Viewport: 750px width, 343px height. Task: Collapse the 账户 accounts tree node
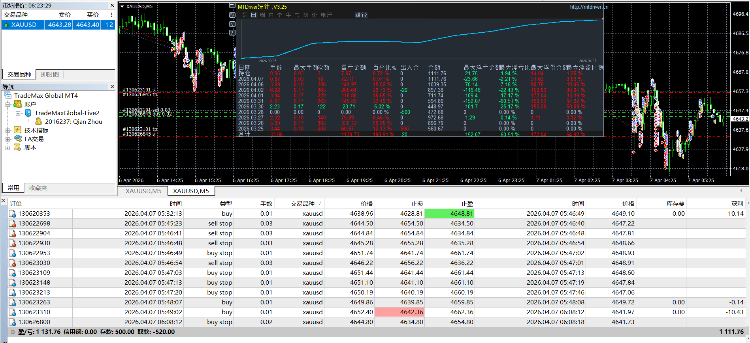click(8, 104)
